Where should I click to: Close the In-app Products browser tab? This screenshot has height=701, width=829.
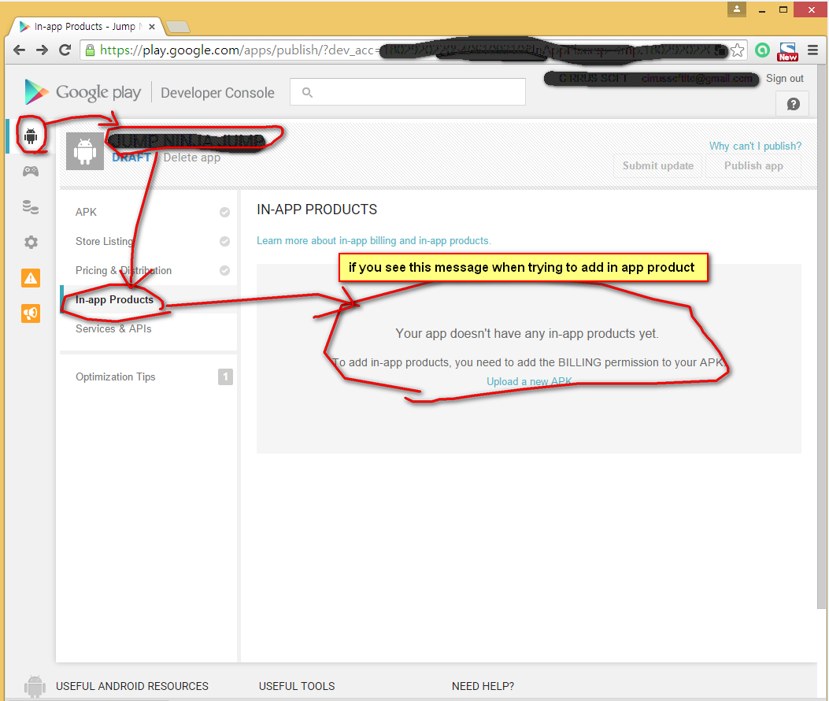[x=152, y=27]
